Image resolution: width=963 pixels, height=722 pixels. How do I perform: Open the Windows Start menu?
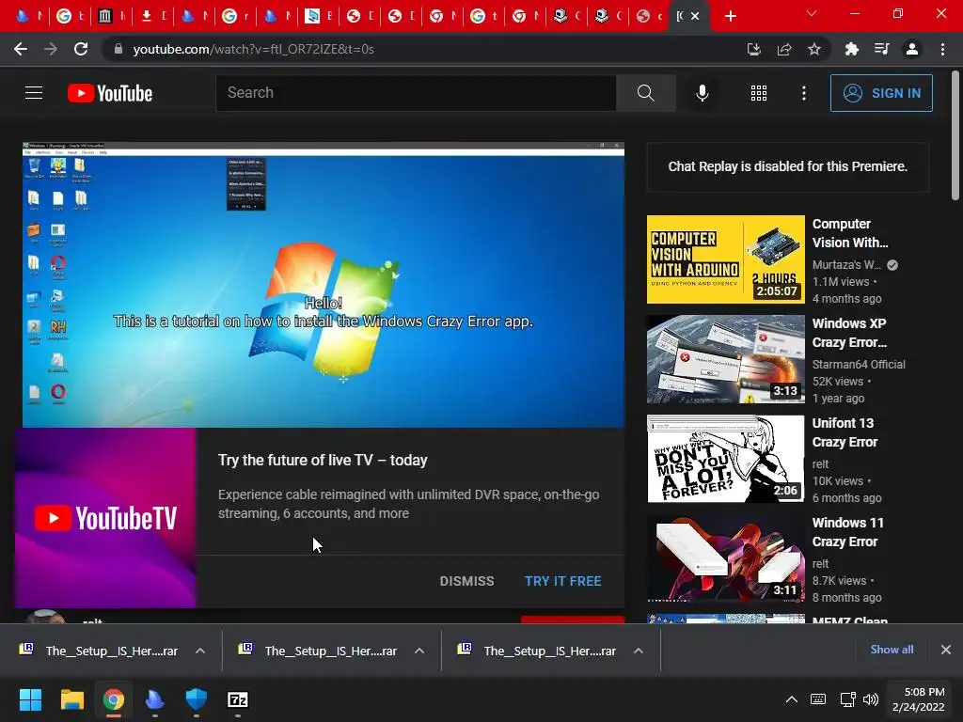pos(30,699)
